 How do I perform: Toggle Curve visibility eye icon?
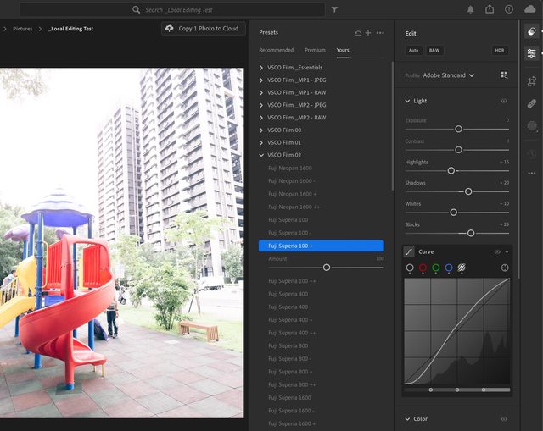coord(497,251)
